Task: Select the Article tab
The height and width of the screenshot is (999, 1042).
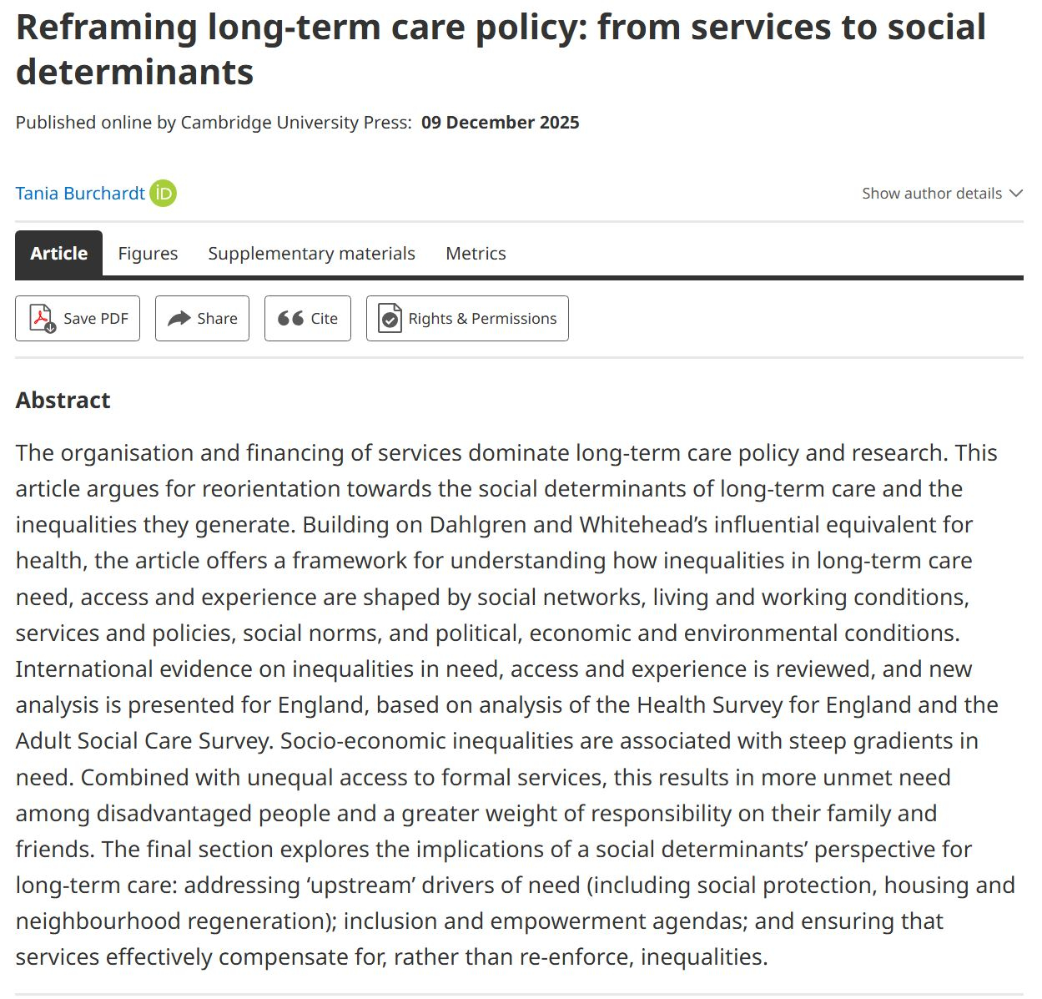Action: point(58,254)
